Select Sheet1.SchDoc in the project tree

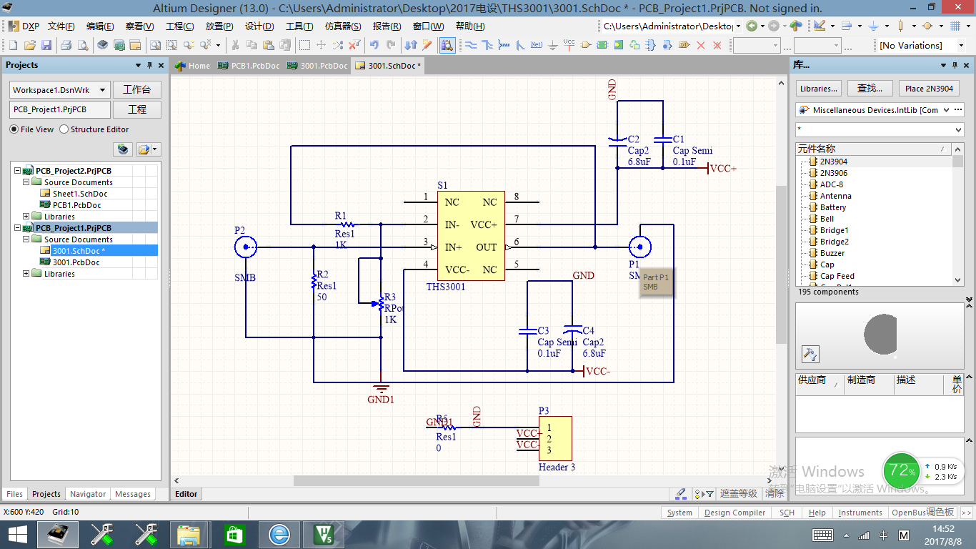(79, 194)
